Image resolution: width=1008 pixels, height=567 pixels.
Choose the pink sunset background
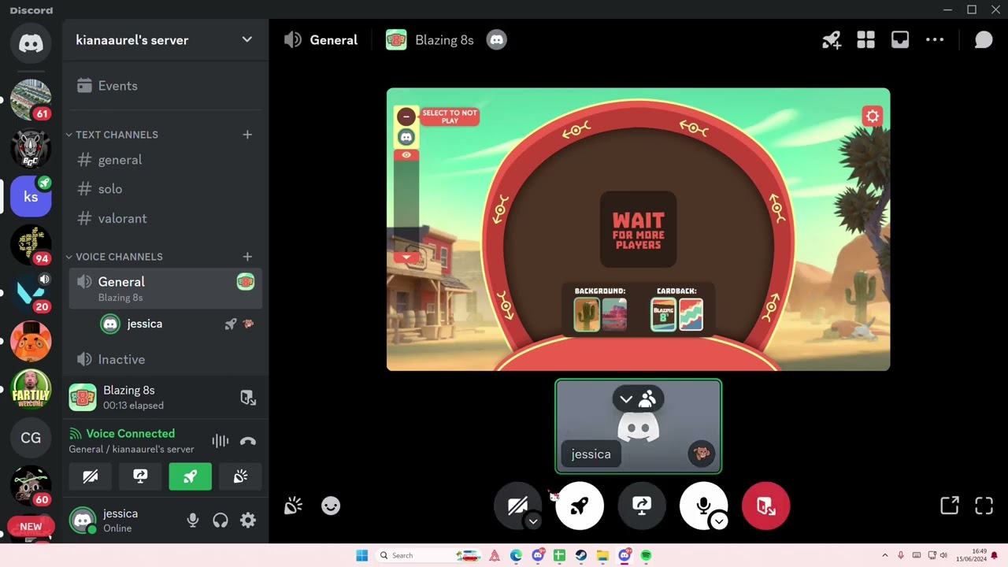pos(614,315)
